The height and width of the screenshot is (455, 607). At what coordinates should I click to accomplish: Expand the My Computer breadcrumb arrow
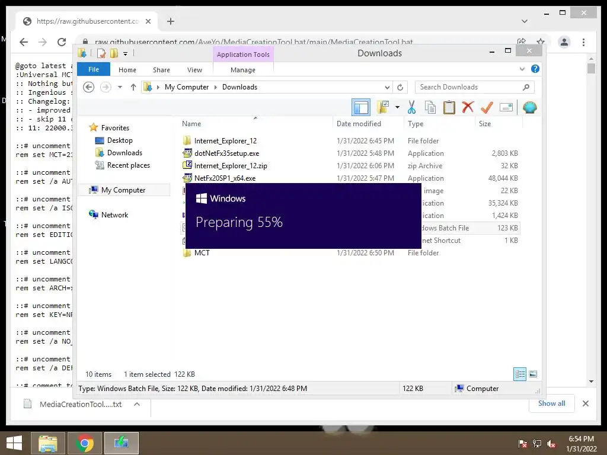(x=216, y=87)
